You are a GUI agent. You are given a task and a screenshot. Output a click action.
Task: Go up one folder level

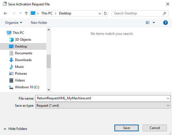(x=26, y=13)
